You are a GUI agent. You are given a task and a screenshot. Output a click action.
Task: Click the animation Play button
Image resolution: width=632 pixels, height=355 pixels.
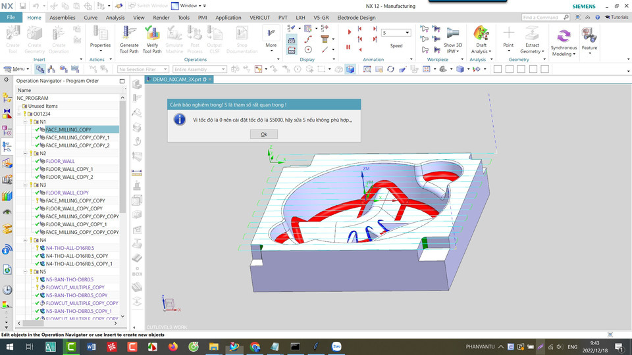pos(349,32)
